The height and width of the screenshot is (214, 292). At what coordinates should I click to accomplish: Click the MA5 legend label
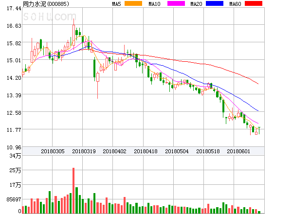tap(116, 4)
